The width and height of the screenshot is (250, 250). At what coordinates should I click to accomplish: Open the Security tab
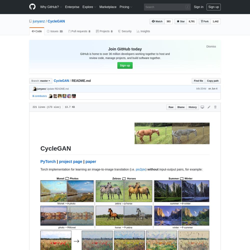[x=125, y=31]
